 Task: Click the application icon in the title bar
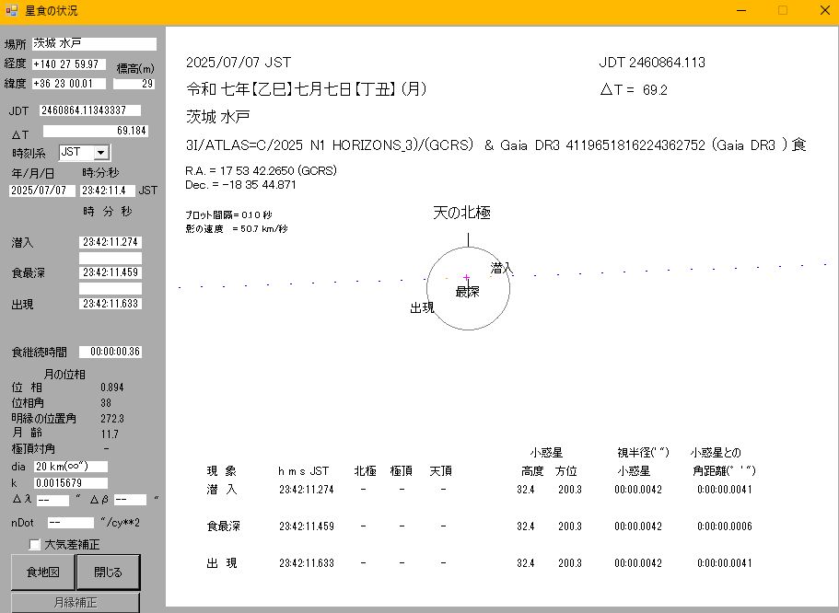point(11,10)
